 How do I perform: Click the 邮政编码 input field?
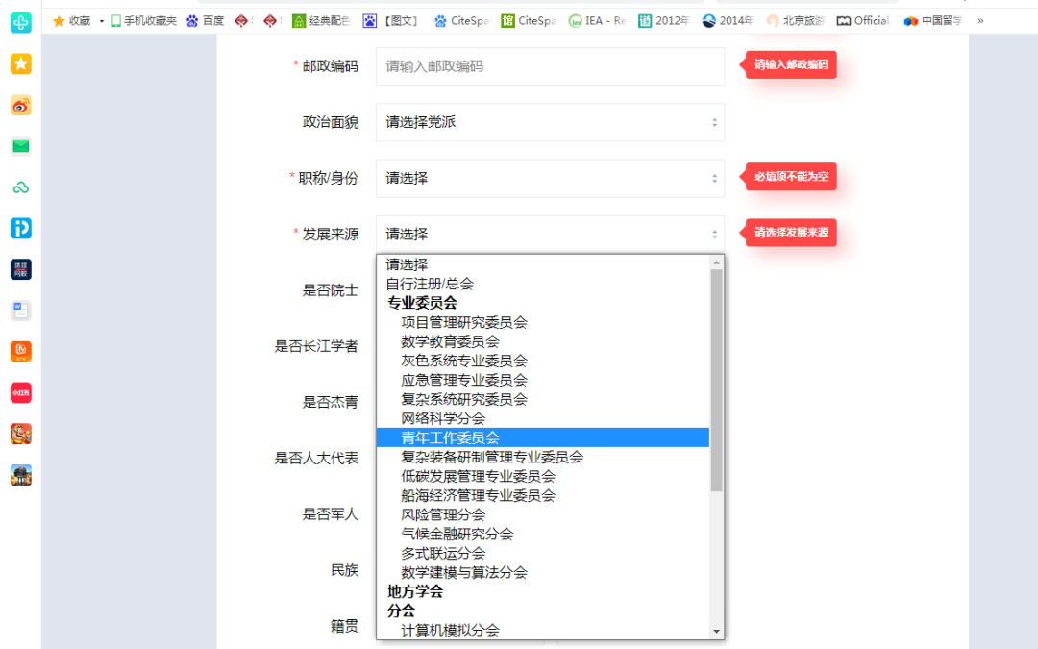pos(550,65)
